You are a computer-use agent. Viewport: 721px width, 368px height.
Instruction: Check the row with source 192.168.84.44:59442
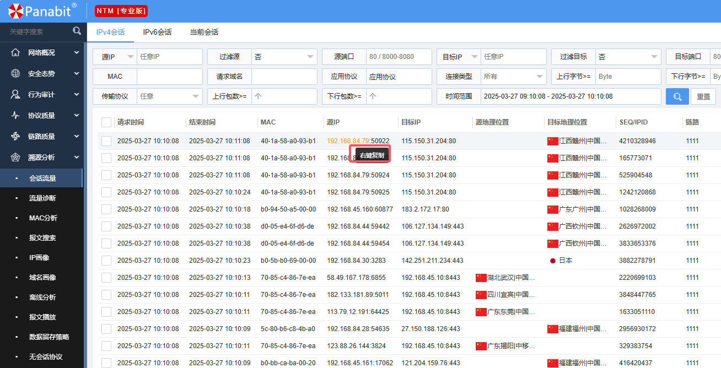click(106, 226)
